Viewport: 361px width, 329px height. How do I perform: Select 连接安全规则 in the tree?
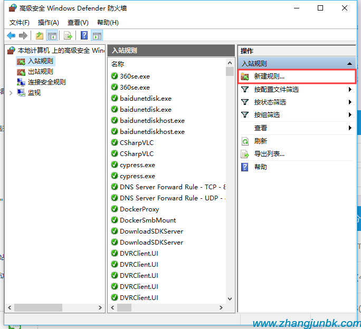pos(47,82)
